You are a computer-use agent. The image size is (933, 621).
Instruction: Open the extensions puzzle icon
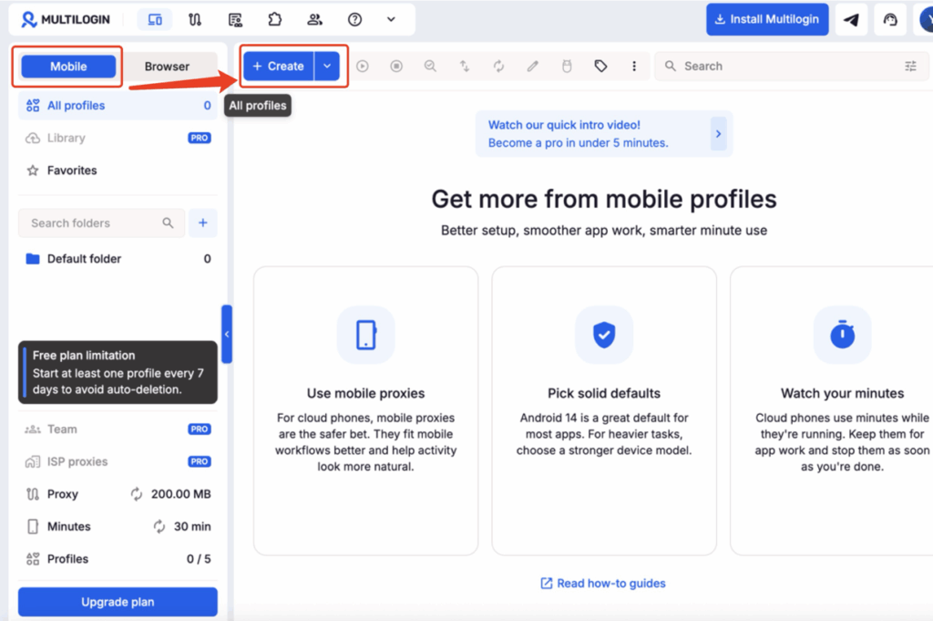(274, 20)
